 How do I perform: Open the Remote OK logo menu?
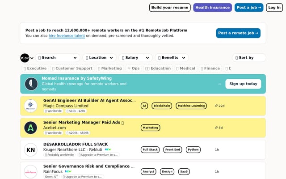[x=25, y=58]
